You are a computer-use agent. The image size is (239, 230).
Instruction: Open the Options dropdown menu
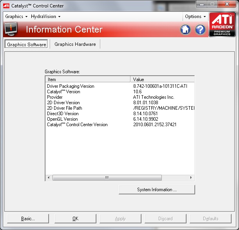195,16
